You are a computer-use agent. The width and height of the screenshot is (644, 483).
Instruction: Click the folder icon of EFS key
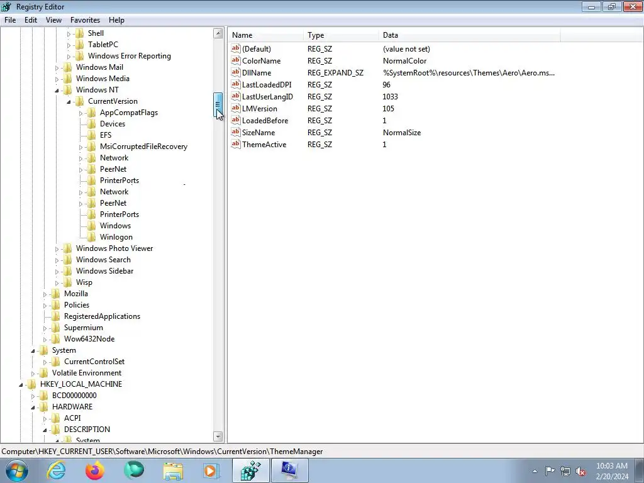pos(92,135)
